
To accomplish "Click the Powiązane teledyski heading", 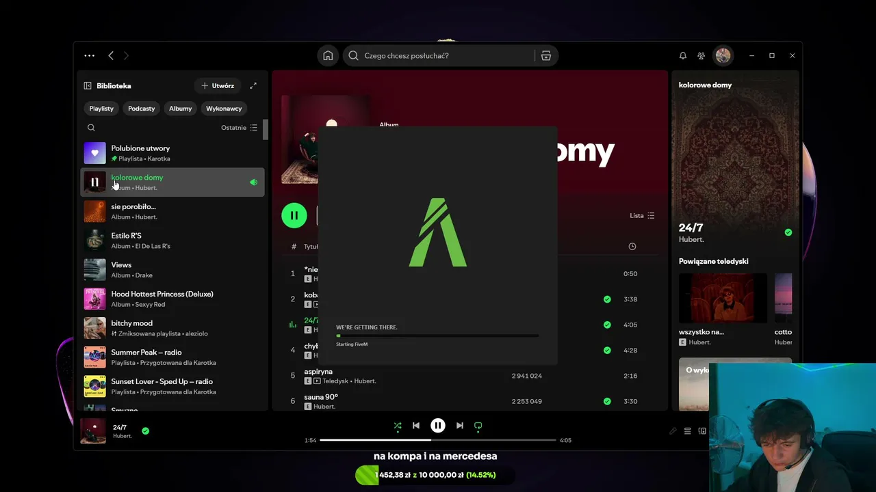I will coord(713,261).
